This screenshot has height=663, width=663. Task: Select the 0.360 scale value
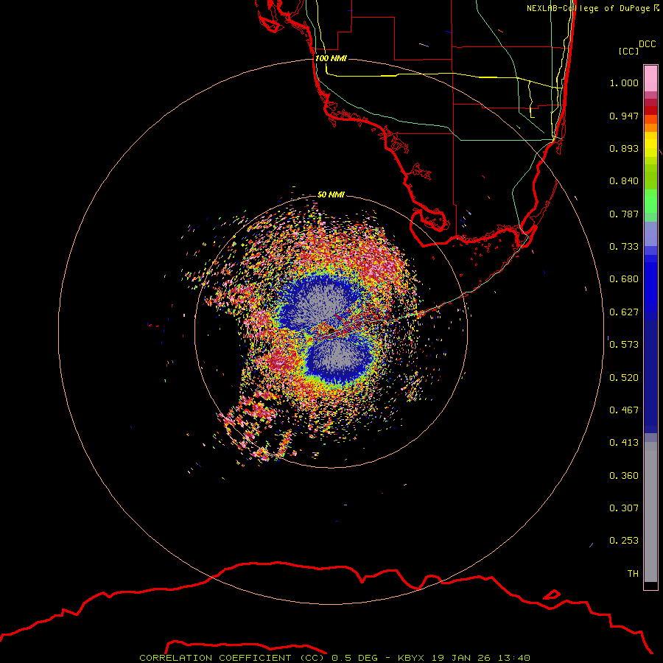click(624, 476)
